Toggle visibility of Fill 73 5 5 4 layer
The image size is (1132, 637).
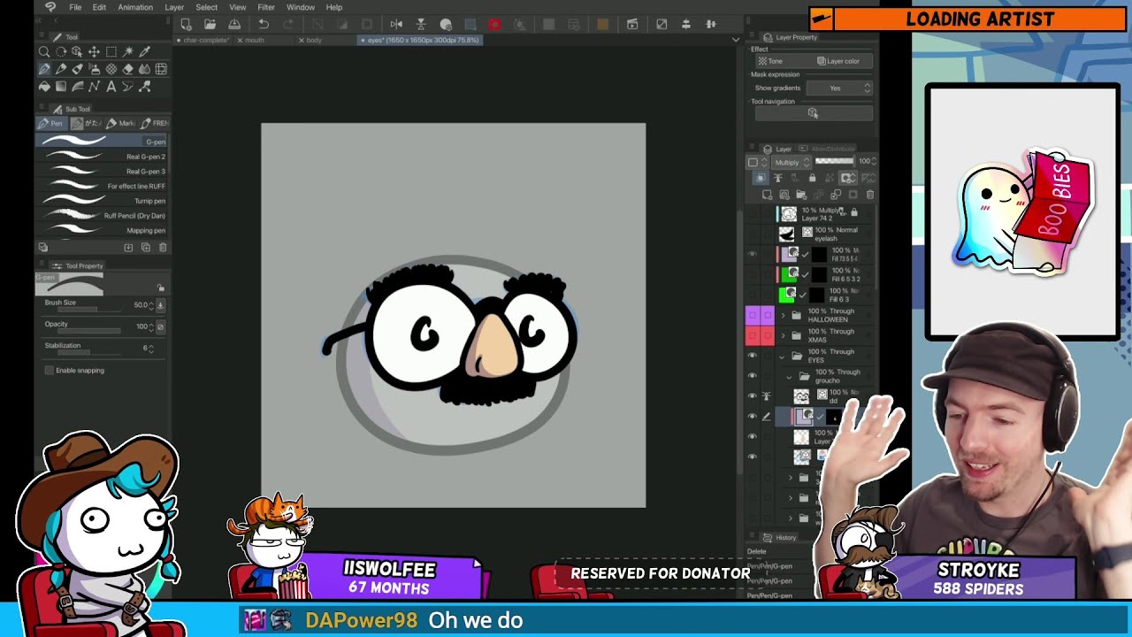(753, 254)
